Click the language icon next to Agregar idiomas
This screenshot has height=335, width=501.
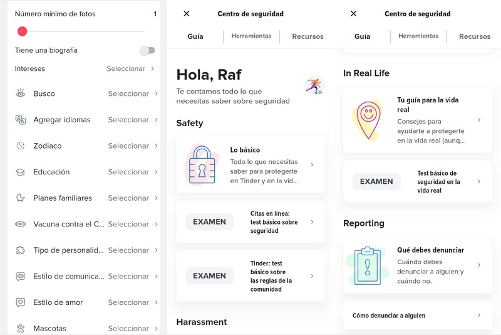(21, 120)
